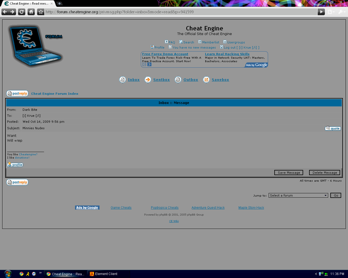Show hidden system tray icons

pos(316,274)
